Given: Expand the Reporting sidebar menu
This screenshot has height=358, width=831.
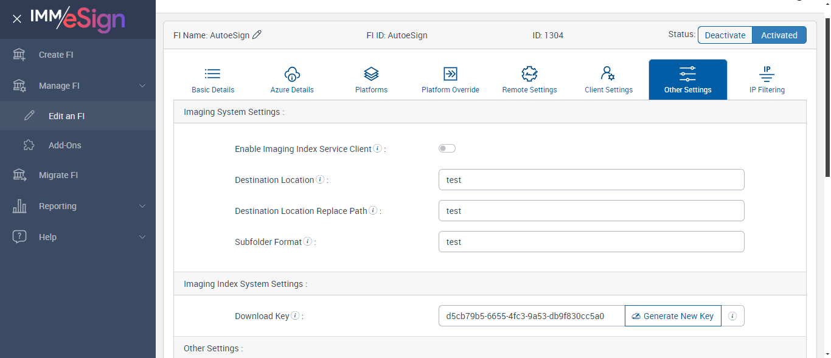Looking at the screenshot, I should tap(142, 206).
